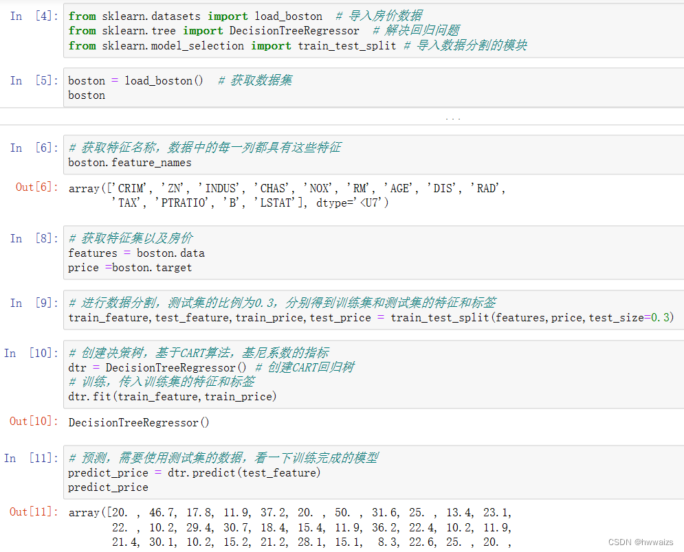The image size is (684, 552).
Task: Click the In [8] prompt label
Action: [34, 239]
